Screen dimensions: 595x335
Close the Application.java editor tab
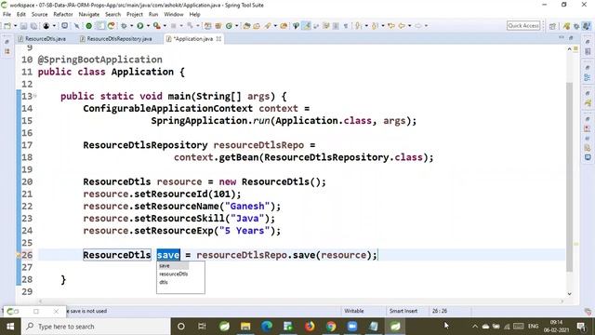click(218, 39)
